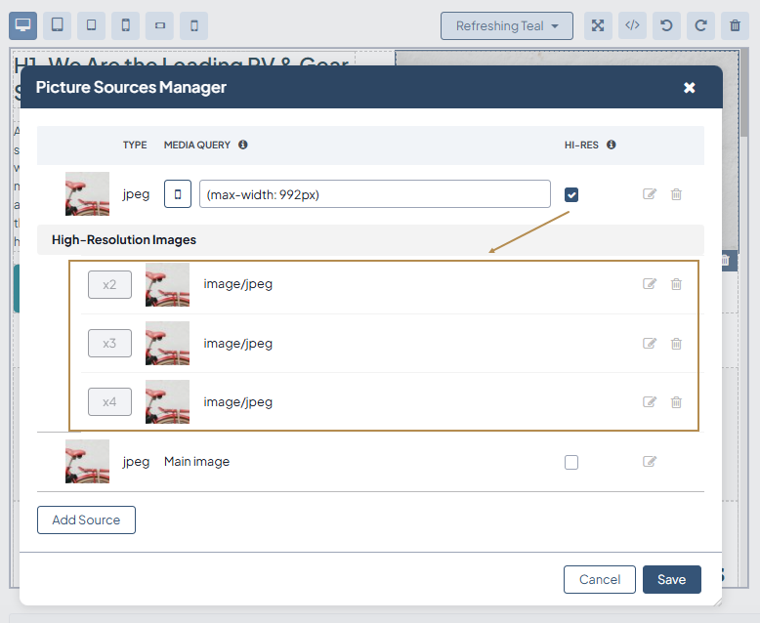Image resolution: width=760 pixels, height=623 pixels.
Task: Switch to the mobile landscape viewport
Action: click(159, 25)
